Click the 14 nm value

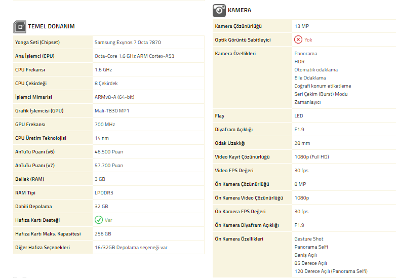coord(102,138)
